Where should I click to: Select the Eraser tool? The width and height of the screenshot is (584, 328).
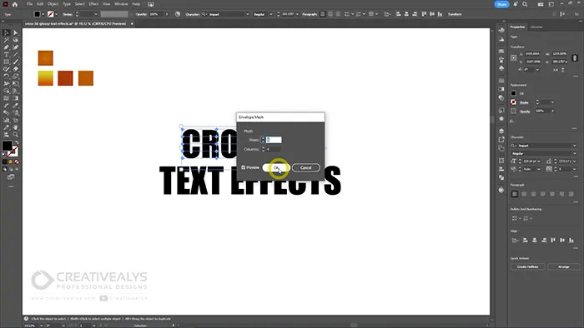coord(16,69)
